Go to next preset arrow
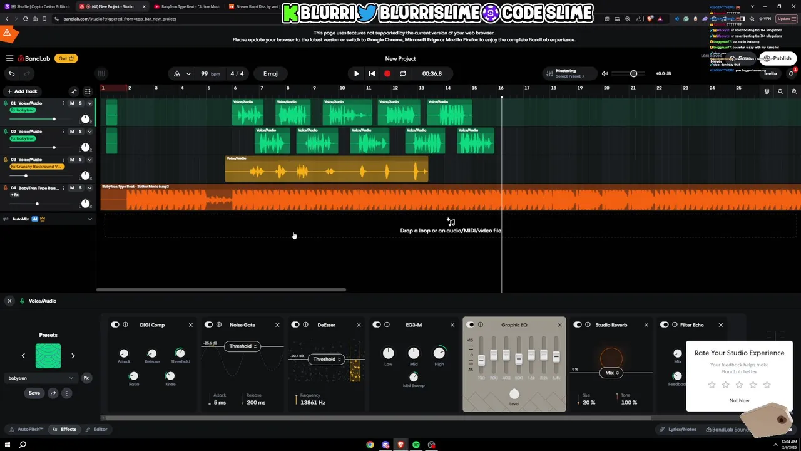Screen dimensions: 801x451 [73, 356]
